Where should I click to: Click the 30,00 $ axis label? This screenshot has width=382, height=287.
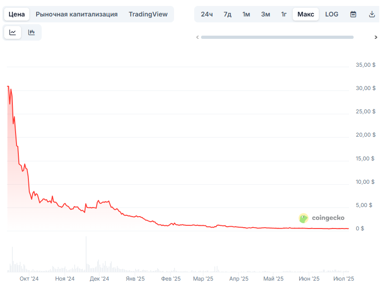366,88
